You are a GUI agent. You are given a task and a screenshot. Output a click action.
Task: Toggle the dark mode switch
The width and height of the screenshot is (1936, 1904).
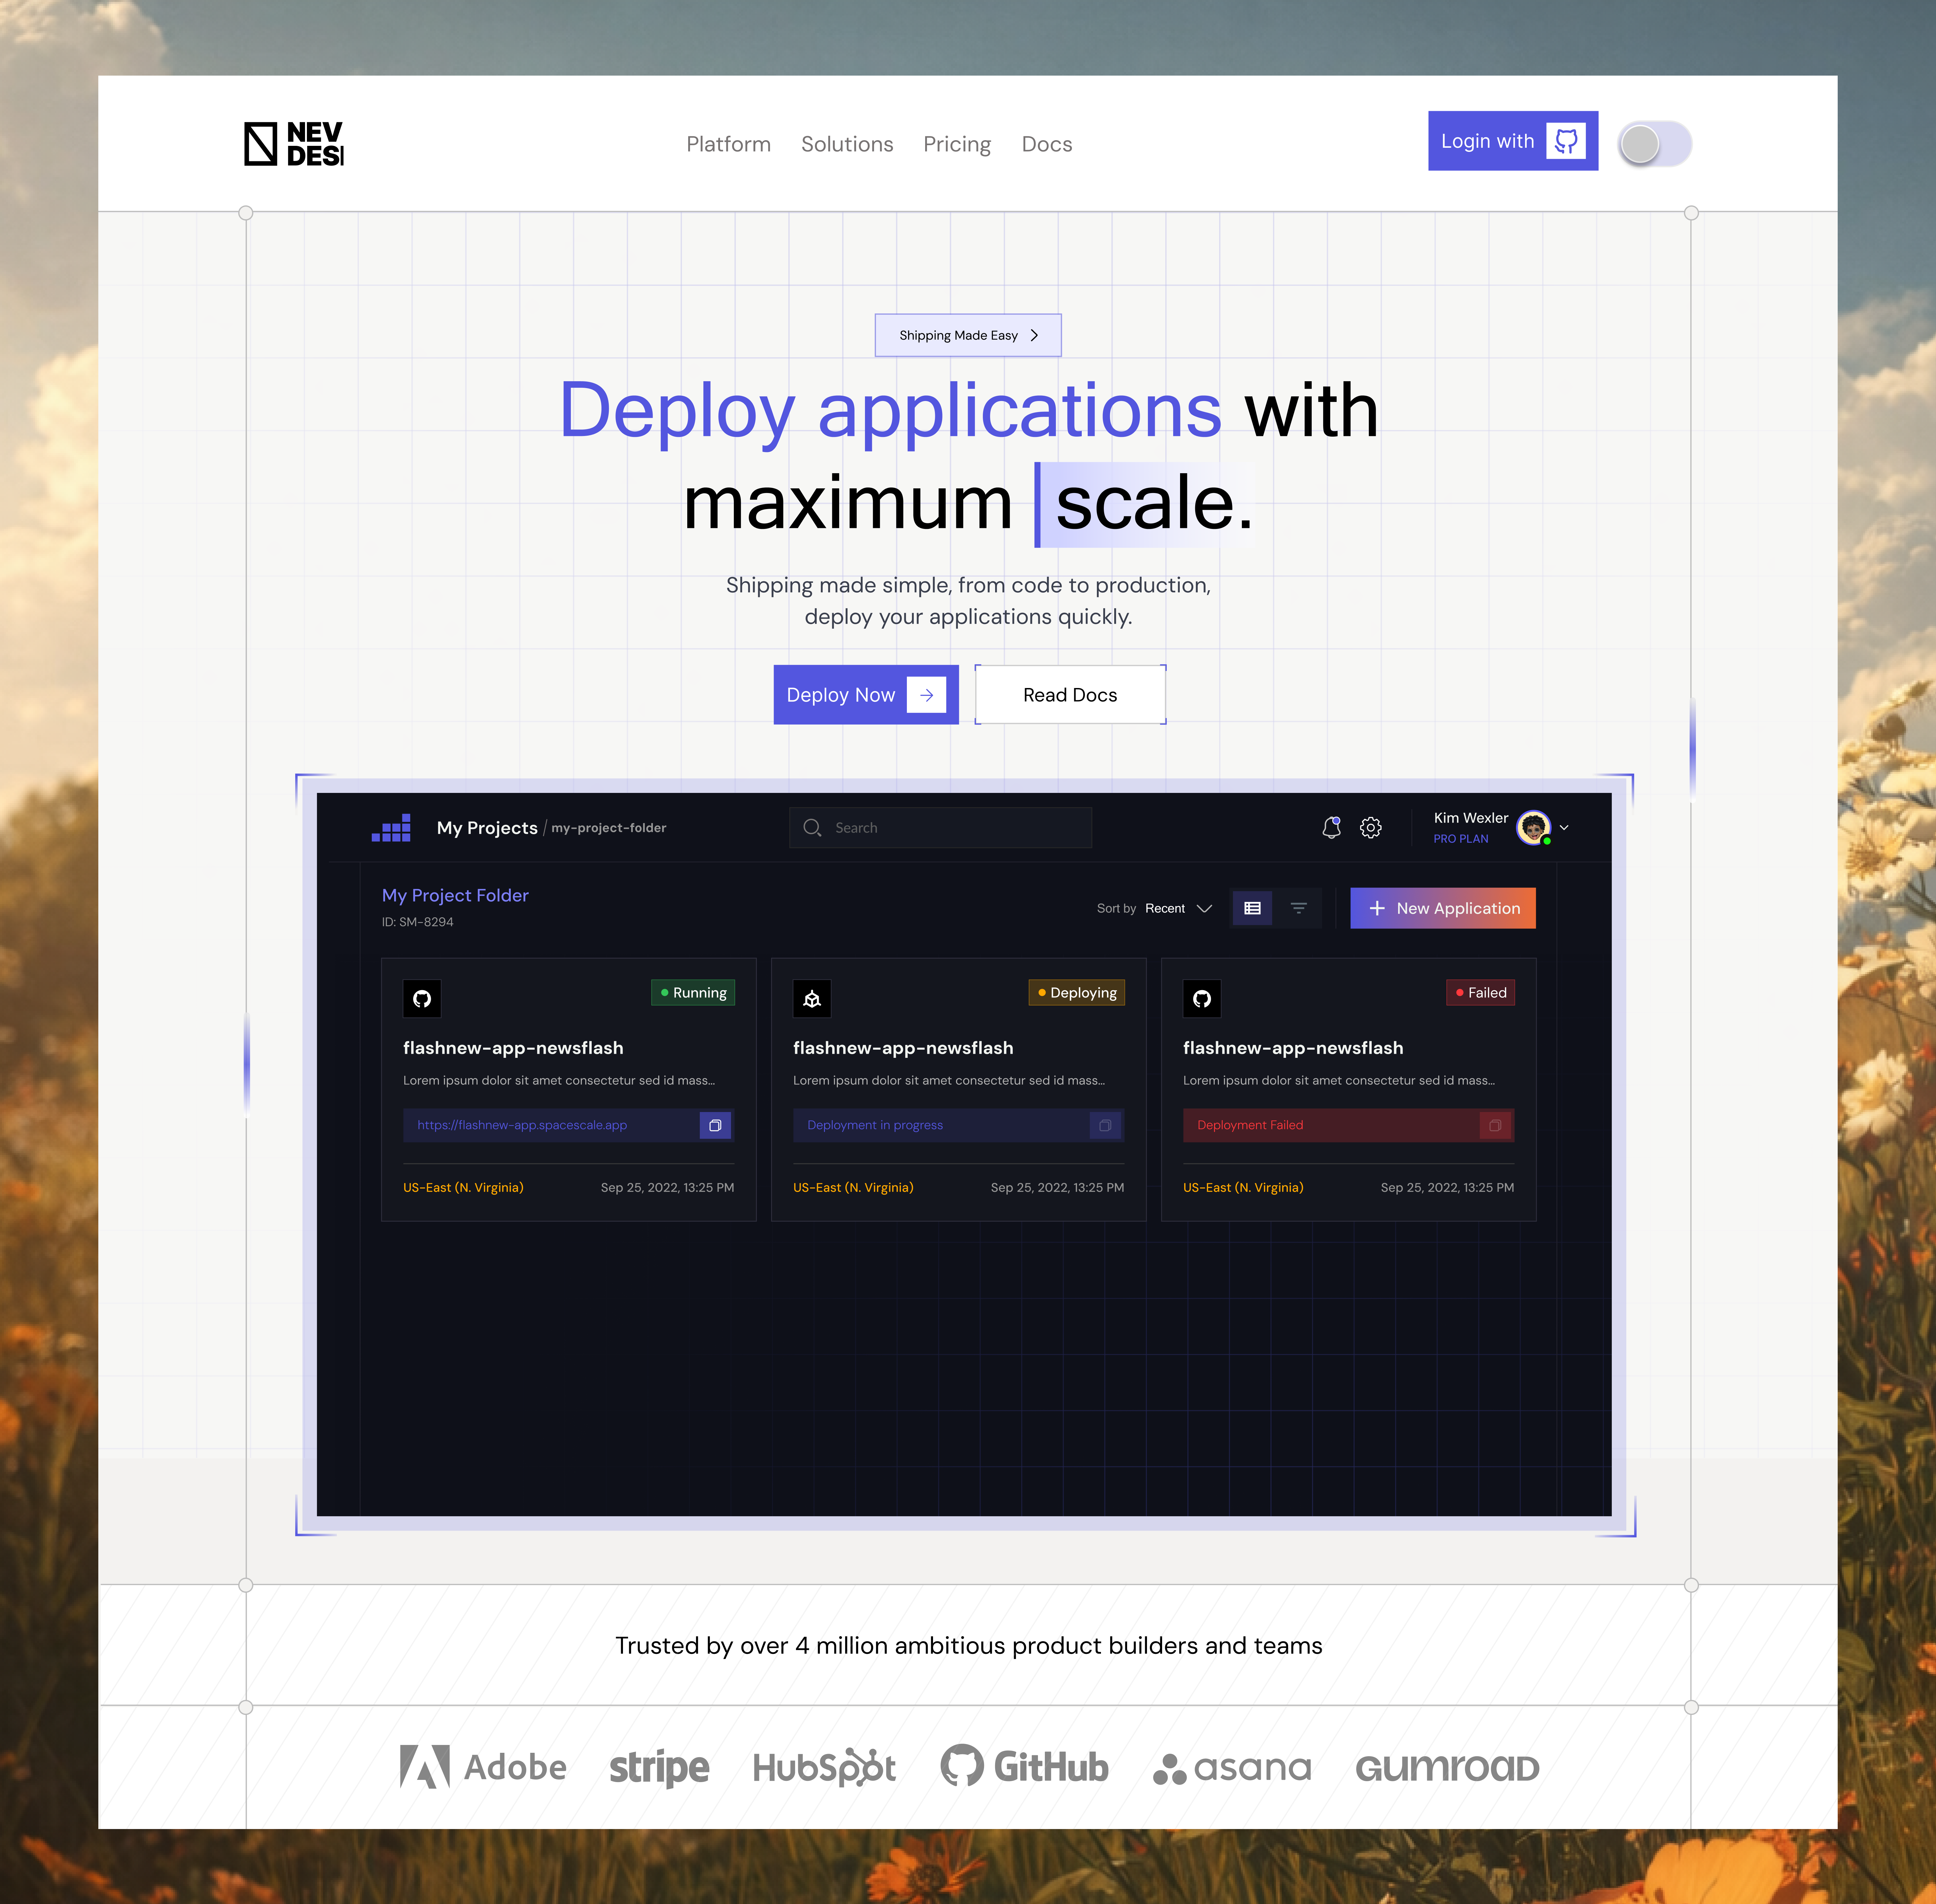coord(1655,144)
